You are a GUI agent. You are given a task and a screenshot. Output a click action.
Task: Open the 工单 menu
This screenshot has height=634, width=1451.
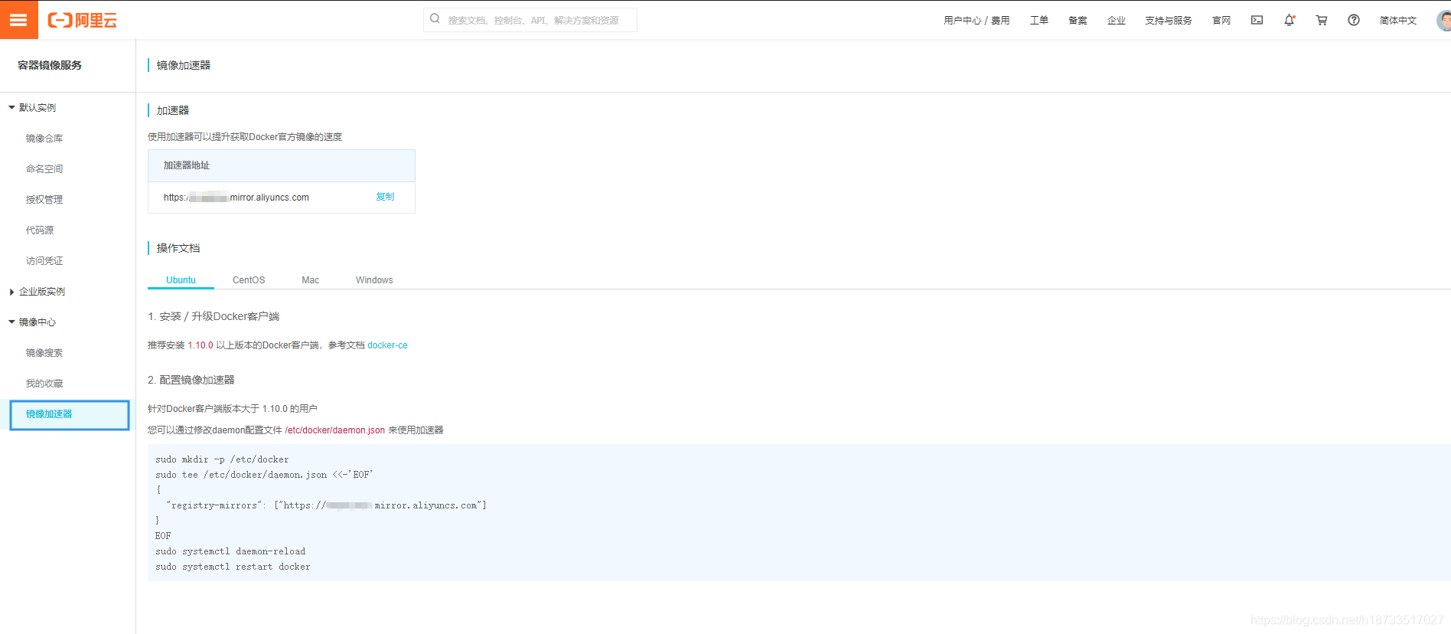pos(1039,21)
